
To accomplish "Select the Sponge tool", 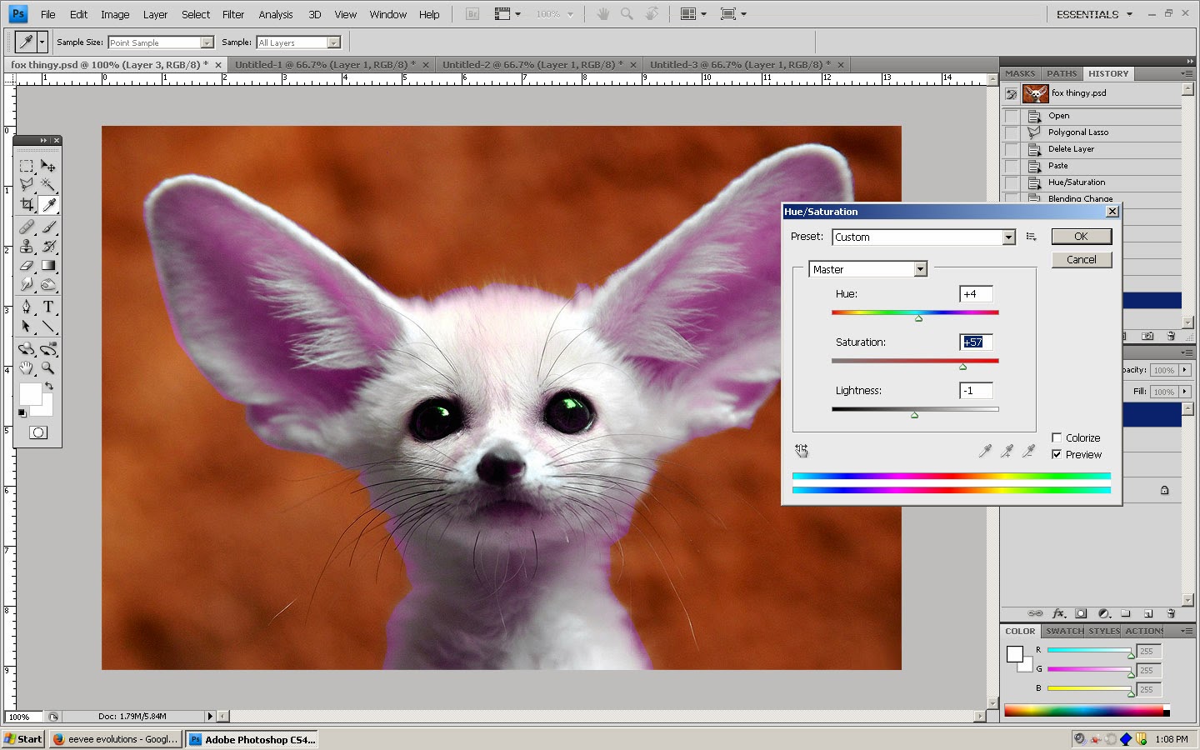I will click(48, 285).
